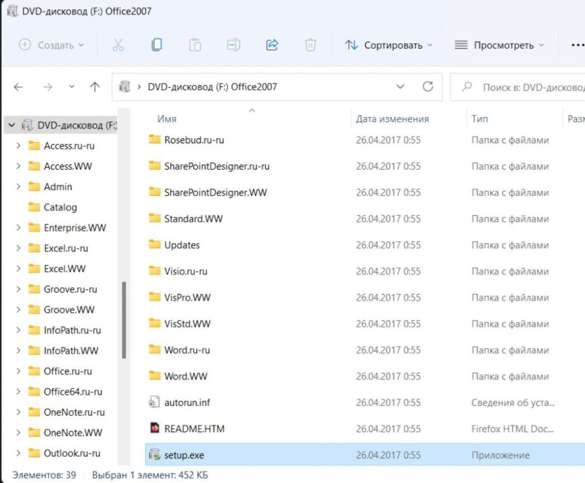Expand the Excel.ru-ru tree folder
Image resolution: width=585 pixels, height=483 pixels.
pos(18,248)
